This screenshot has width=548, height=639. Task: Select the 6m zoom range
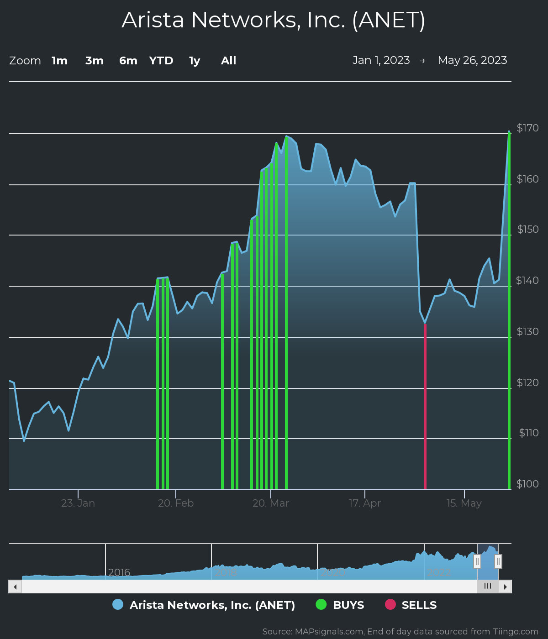tap(128, 61)
